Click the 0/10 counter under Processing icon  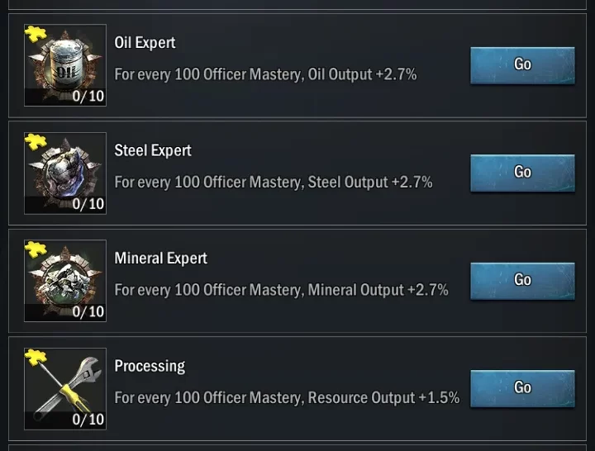[x=88, y=419]
